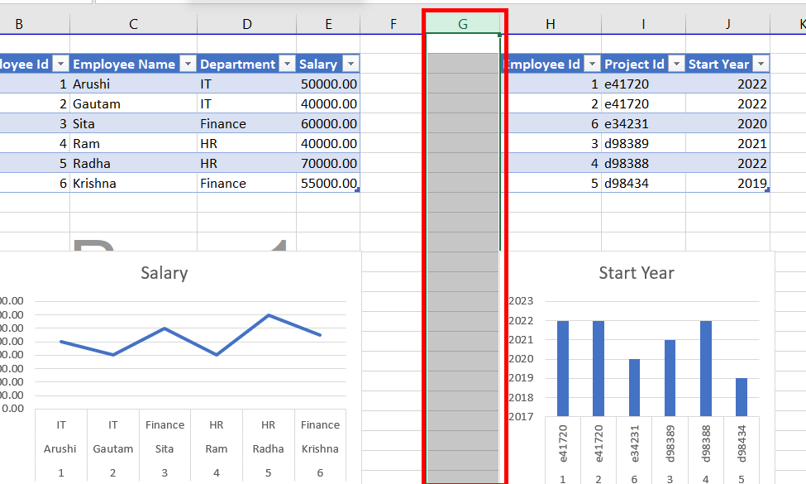
Task: Click the Start Year header cell
Action: pos(727,64)
